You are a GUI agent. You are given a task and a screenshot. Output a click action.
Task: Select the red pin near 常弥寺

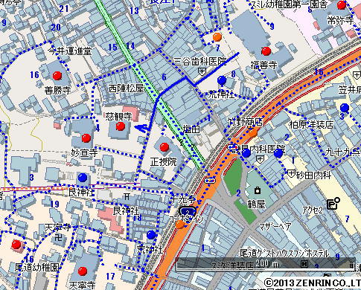pos(342,4)
